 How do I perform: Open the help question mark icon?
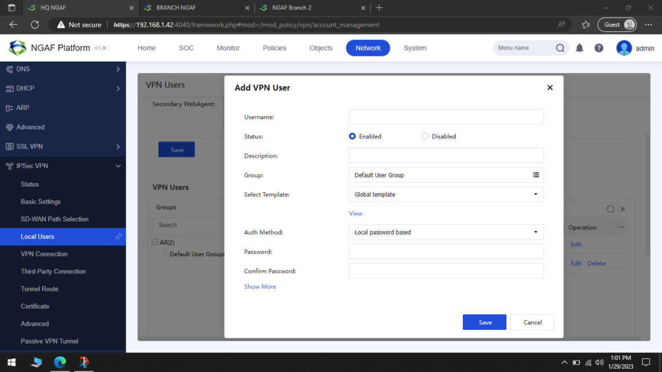click(599, 48)
